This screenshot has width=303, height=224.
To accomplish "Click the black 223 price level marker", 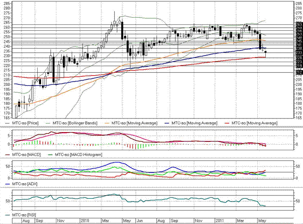I will click(299, 62).
